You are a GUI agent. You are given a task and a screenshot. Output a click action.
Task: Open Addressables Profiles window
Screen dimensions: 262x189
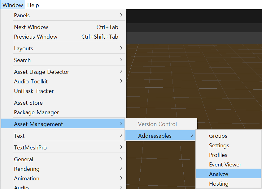[x=229, y=155]
